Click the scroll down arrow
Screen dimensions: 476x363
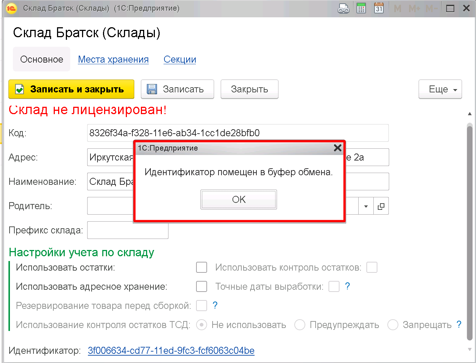tap(469, 349)
